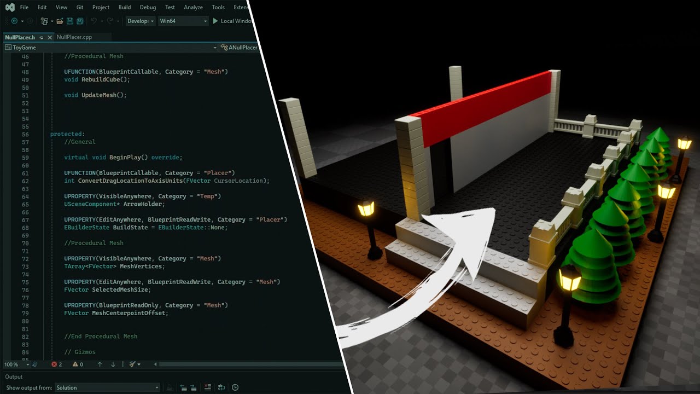Click the Redo toolbar icon
The image size is (700, 394).
(110, 21)
